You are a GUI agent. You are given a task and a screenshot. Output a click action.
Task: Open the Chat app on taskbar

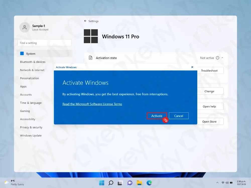tap(130, 183)
